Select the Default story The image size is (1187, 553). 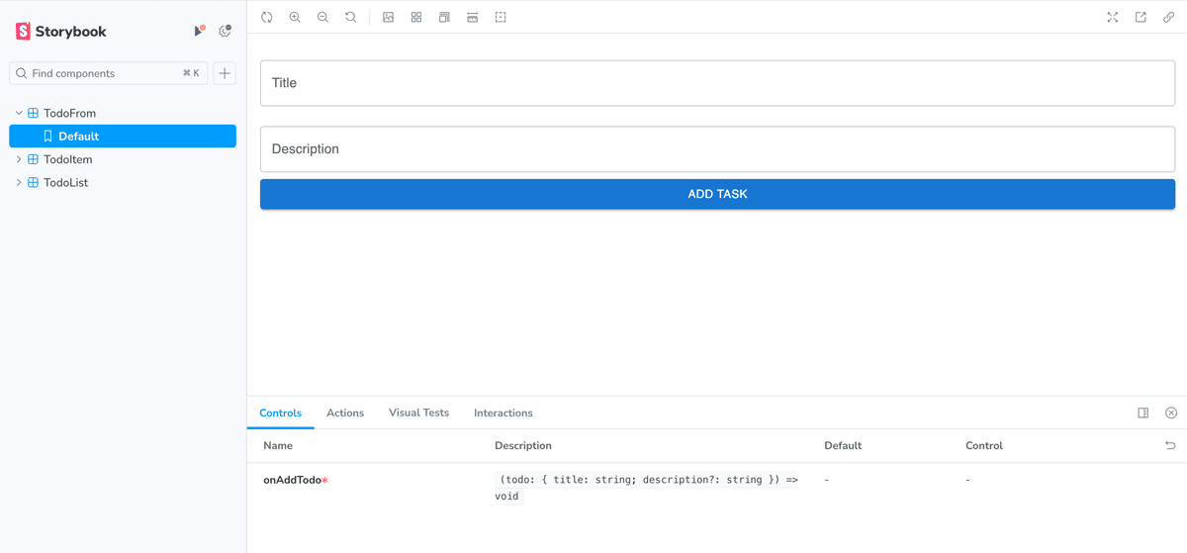click(x=123, y=137)
